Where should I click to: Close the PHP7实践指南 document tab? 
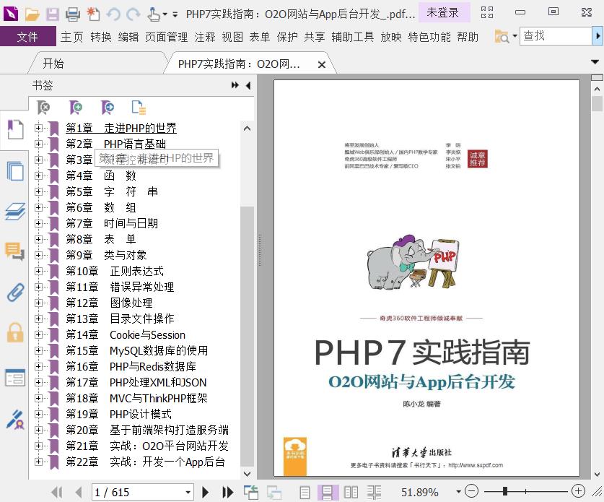(322, 64)
